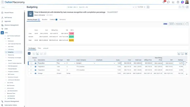
Task: Click the export table download icon
Action: tap(179, 53)
